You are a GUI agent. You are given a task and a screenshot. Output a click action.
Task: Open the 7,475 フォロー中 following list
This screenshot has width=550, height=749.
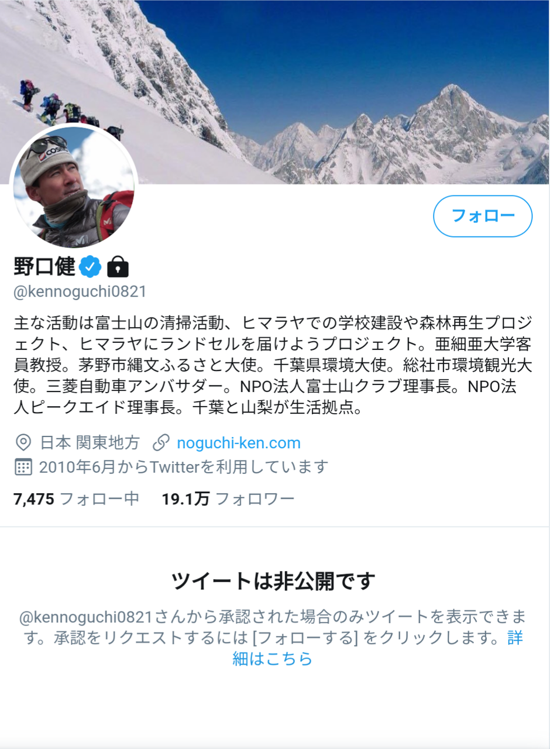(76, 499)
